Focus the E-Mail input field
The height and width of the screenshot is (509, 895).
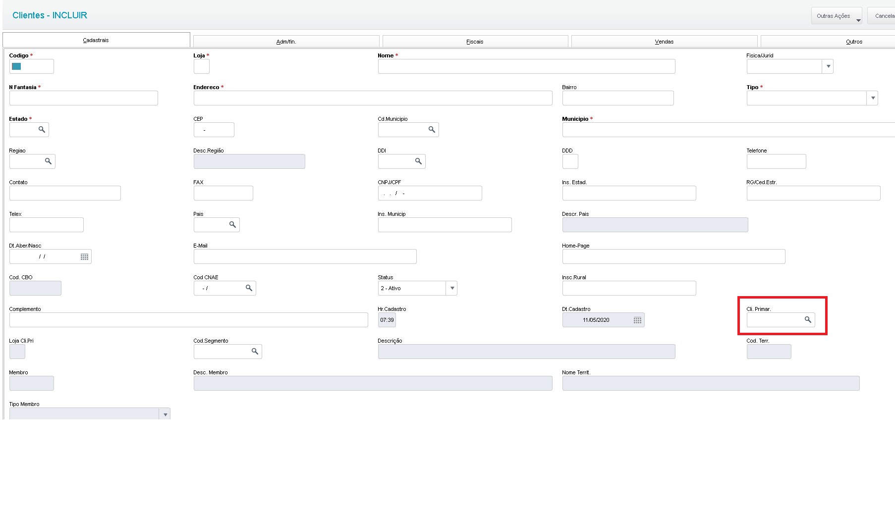305,256
